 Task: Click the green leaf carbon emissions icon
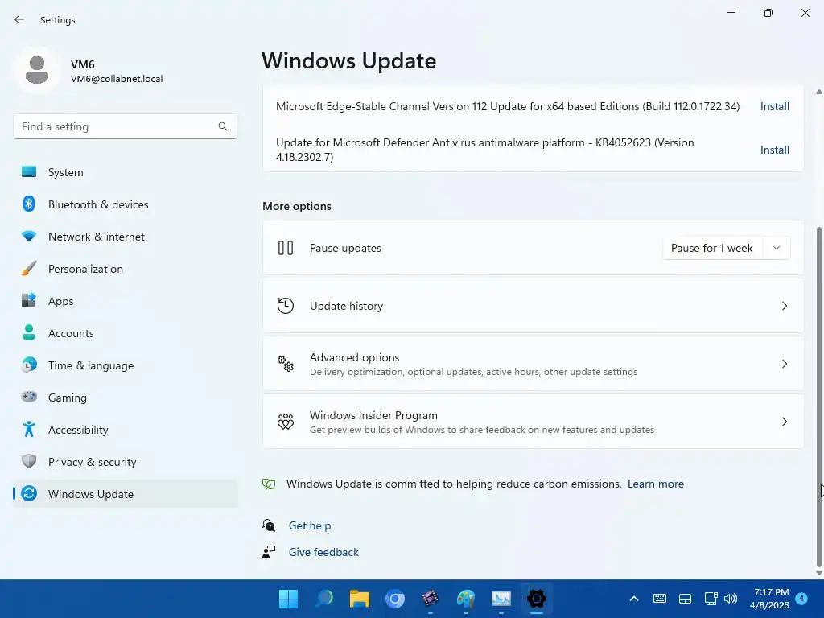click(x=269, y=484)
